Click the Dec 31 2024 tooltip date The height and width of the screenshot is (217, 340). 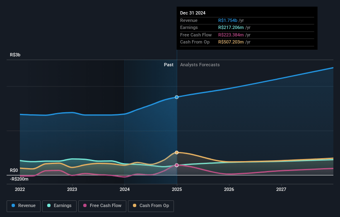[x=193, y=13]
